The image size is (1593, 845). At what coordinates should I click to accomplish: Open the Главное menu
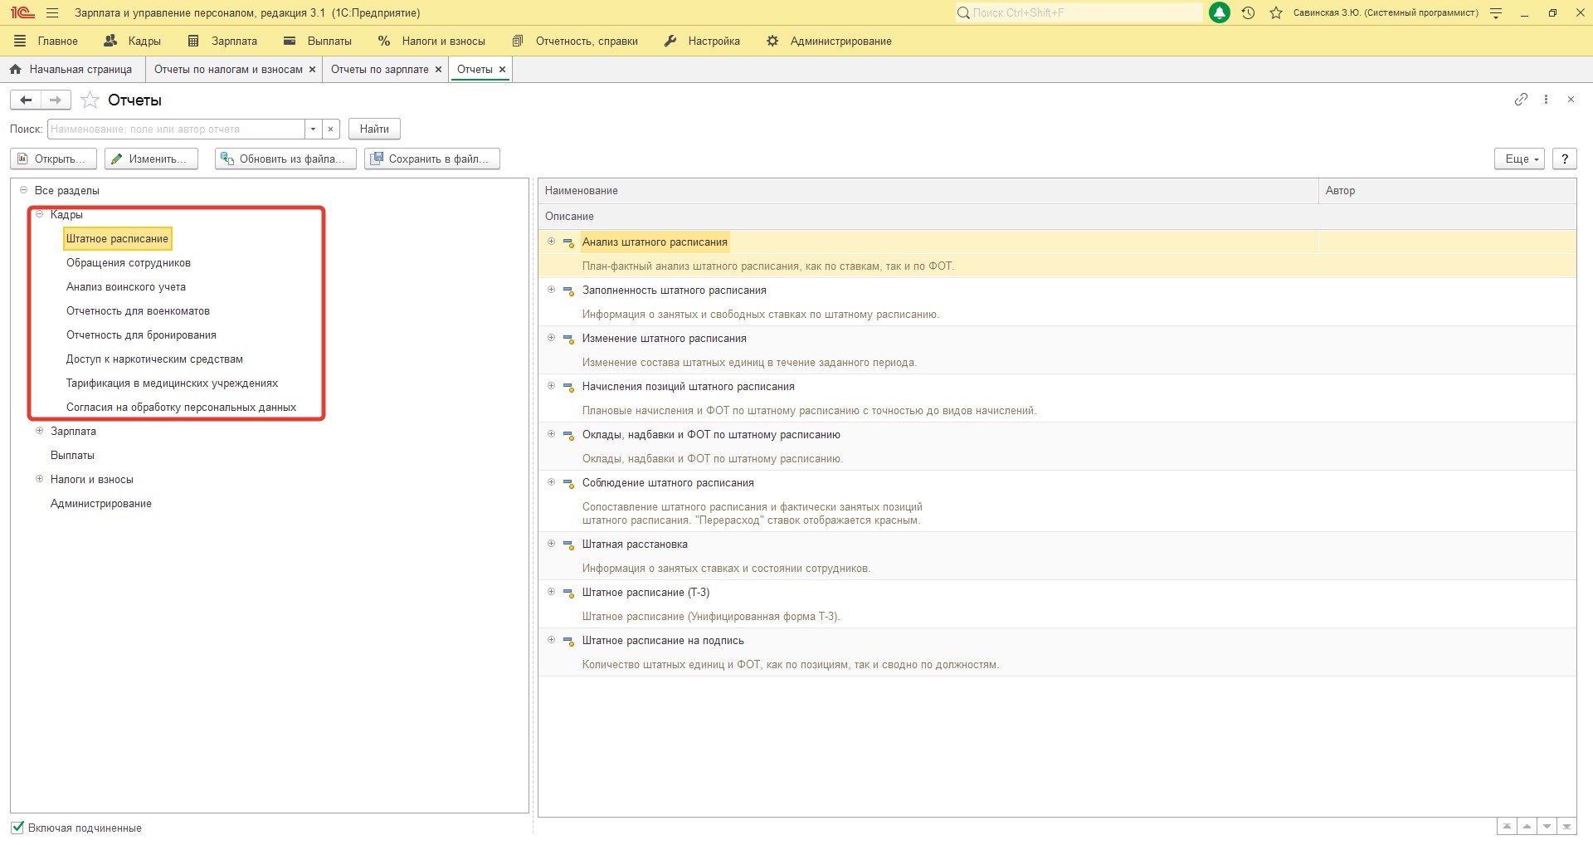[46, 41]
